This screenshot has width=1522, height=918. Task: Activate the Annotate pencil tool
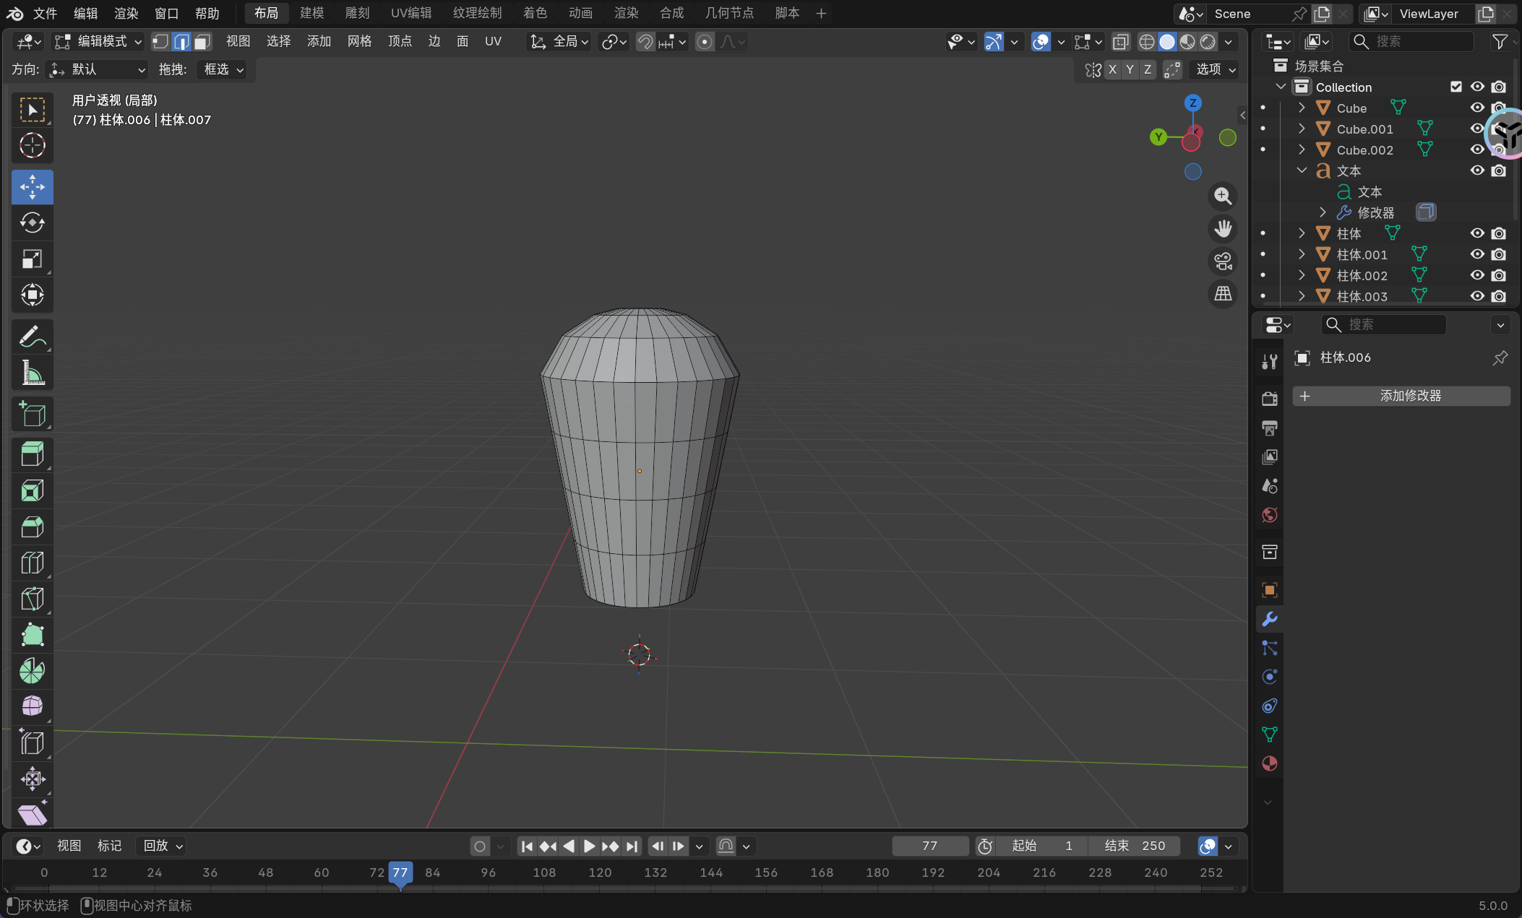(x=32, y=337)
